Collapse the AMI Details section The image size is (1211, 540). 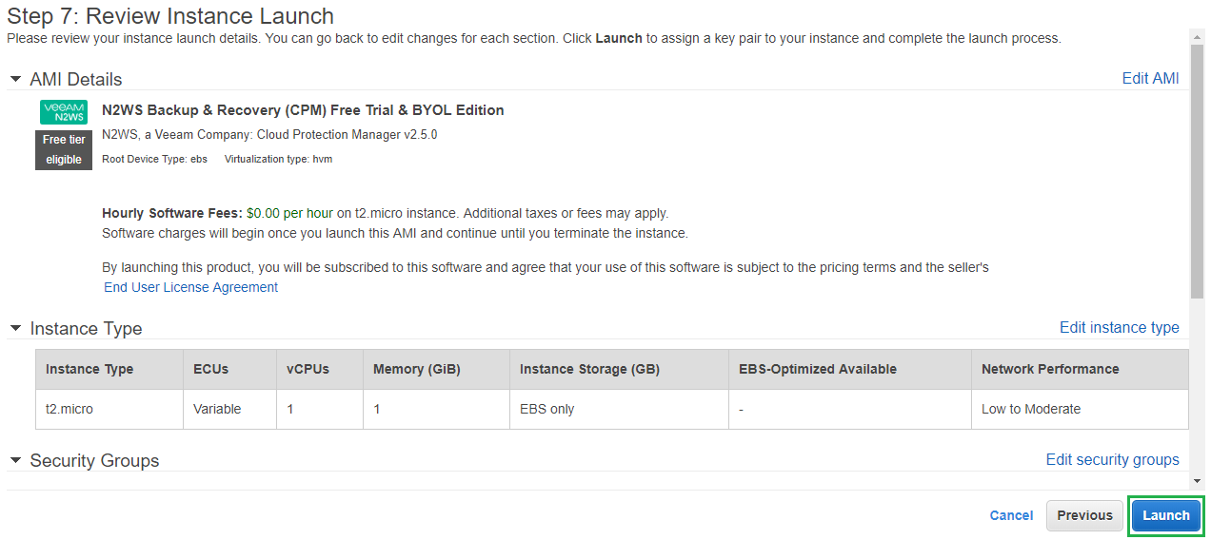[16, 79]
